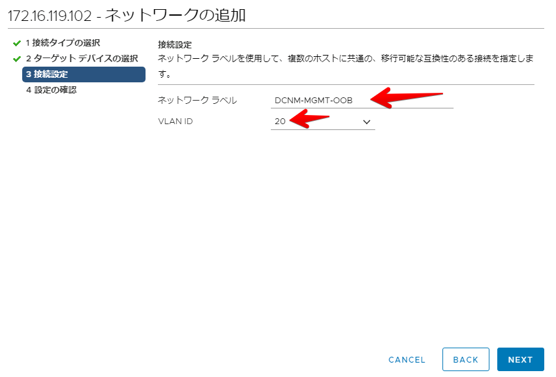Click the 接続設定 section heading
Viewport: 556px width, 377px height.
(175, 44)
